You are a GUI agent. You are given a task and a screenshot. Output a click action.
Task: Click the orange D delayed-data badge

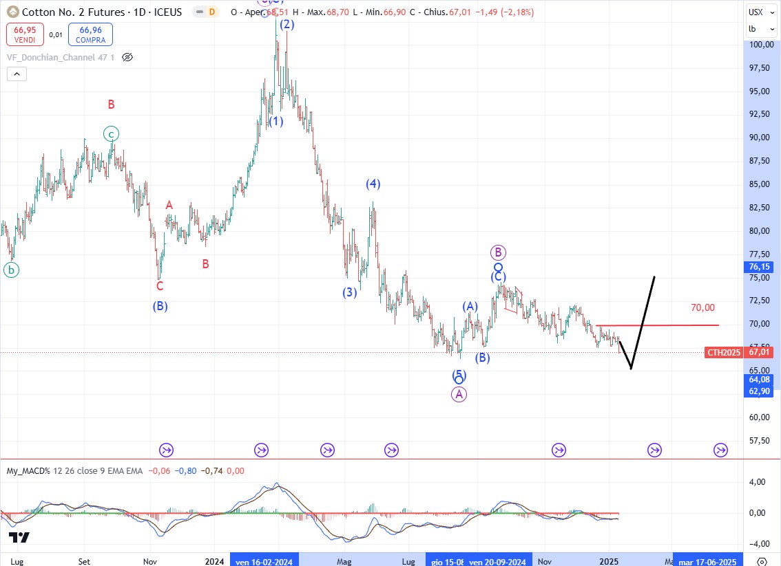click(212, 12)
